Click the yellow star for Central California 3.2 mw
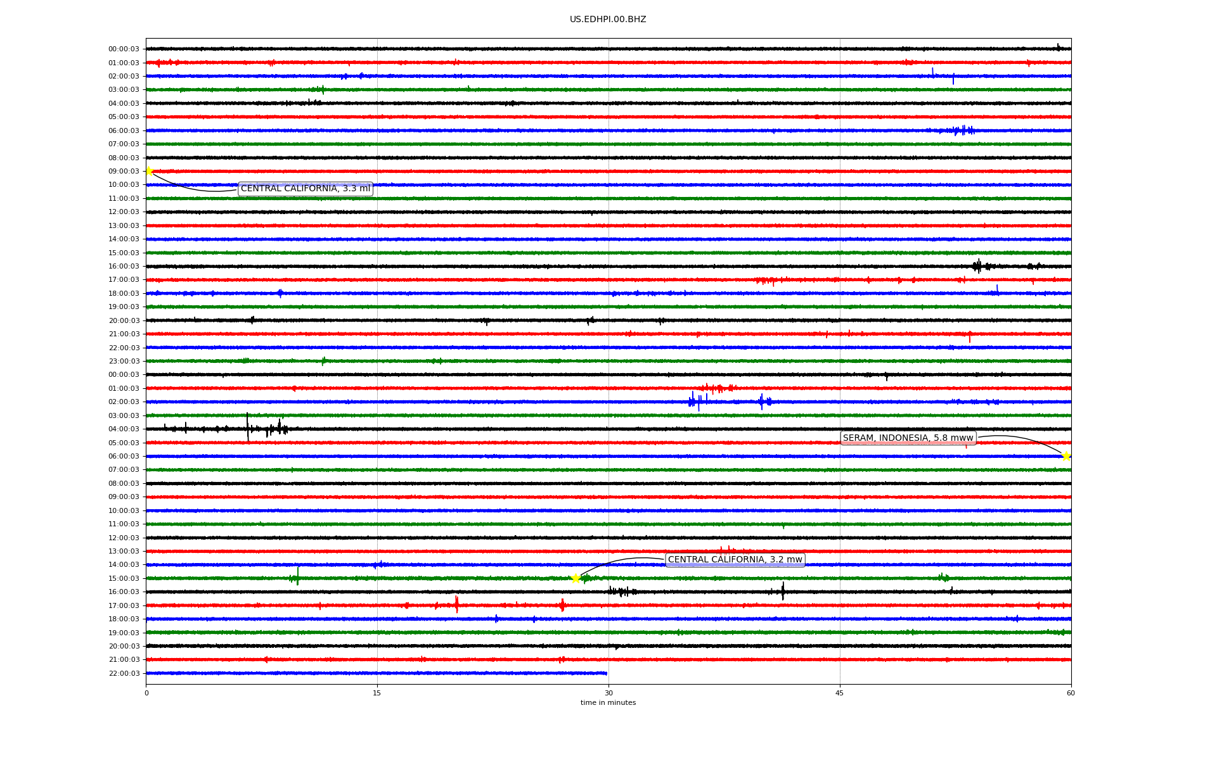This screenshot has width=1217, height=760. pyautogui.click(x=576, y=578)
